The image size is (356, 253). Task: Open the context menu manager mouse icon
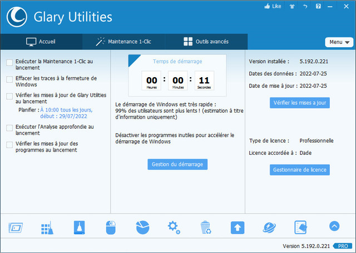[111, 227]
